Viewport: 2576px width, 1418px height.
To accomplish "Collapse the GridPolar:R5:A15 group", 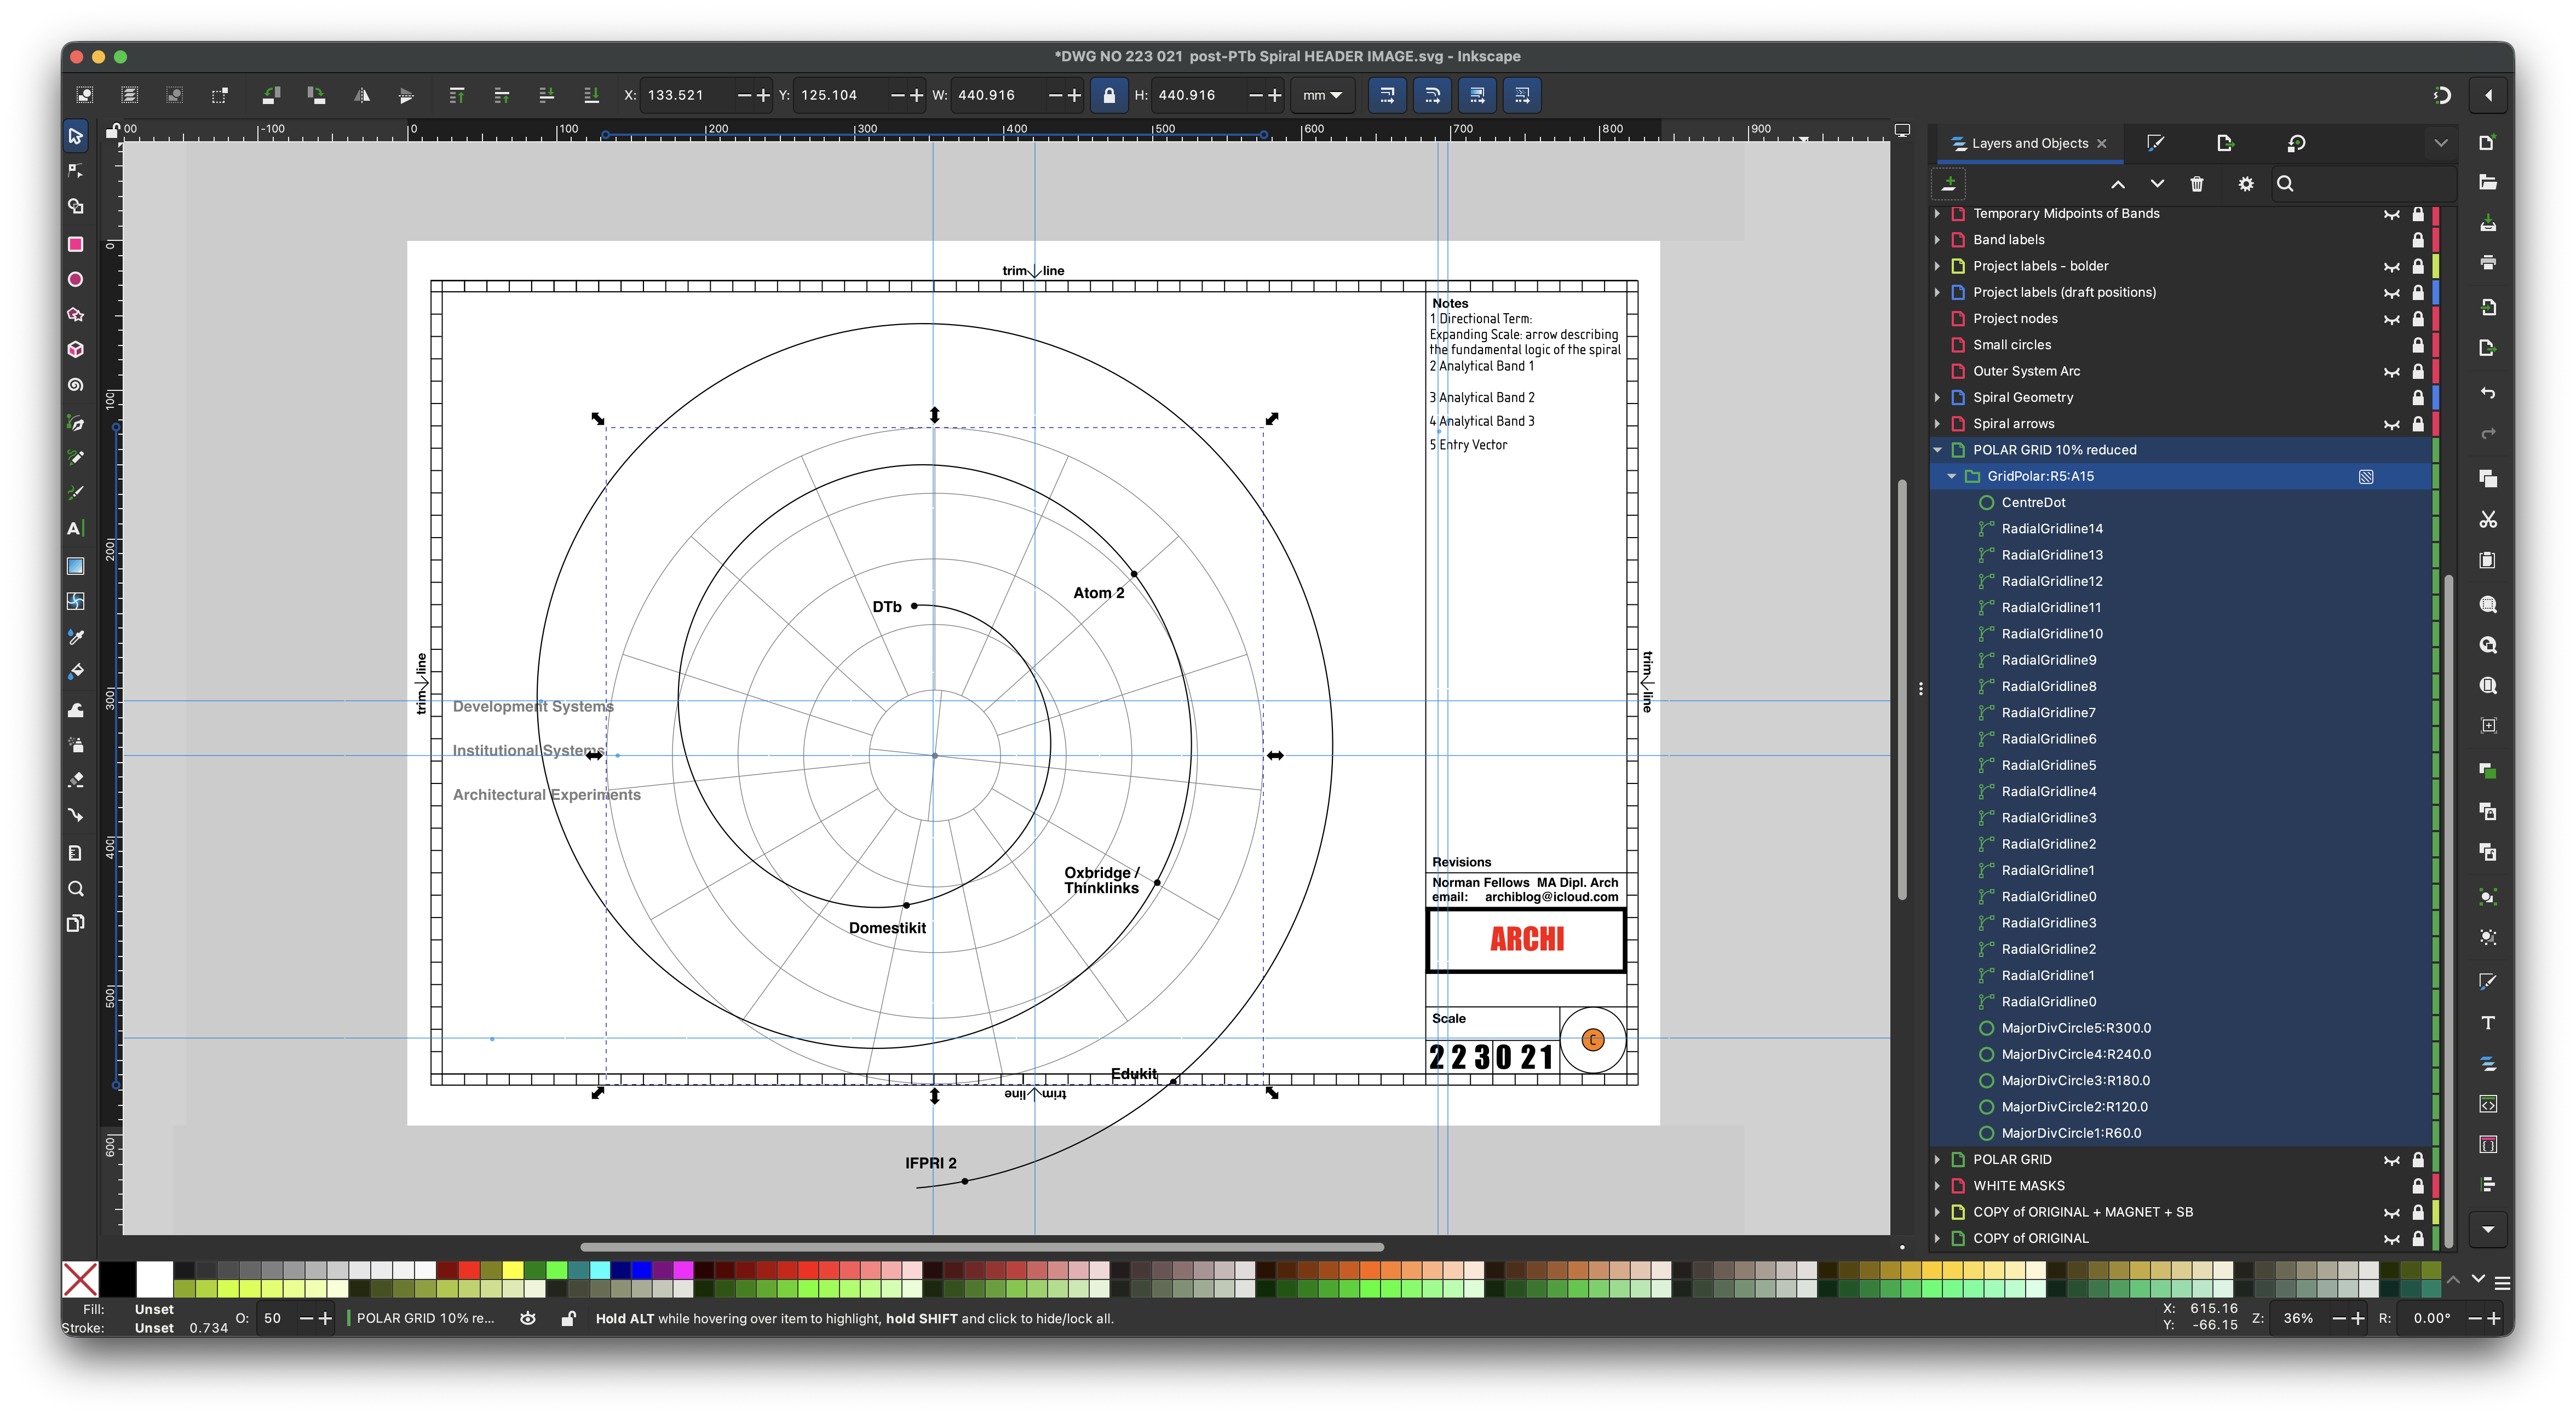I will (1951, 477).
